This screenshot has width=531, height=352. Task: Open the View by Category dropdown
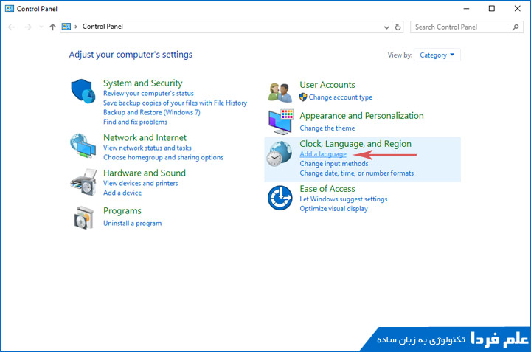[437, 55]
